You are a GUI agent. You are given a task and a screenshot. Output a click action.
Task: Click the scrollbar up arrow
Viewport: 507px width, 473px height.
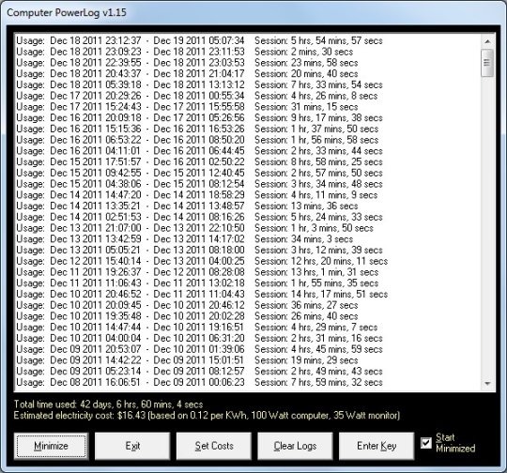(x=487, y=41)
